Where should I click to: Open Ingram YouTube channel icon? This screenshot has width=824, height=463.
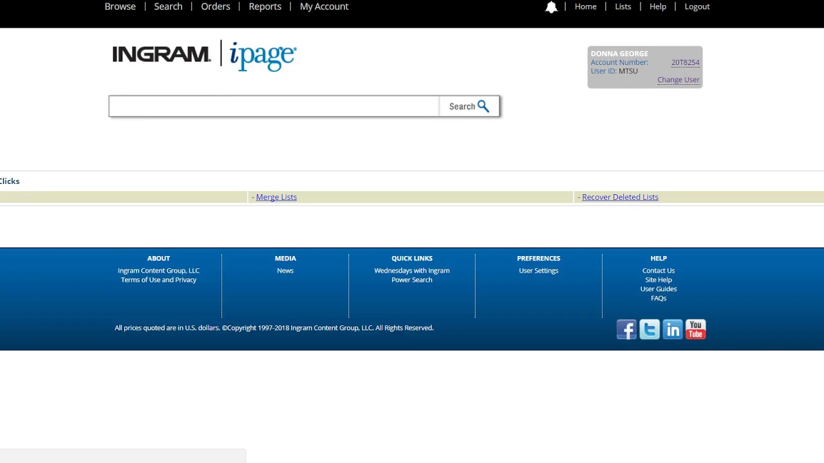(696, 329)
